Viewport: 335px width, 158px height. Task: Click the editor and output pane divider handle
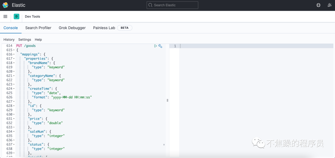point(167,100)
